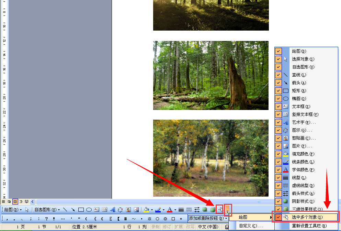The width and height of the screenshot is (341, 231).
Task: Open the 绘图(D) toolbar dropdown menu
Action: tap(13, 210)
